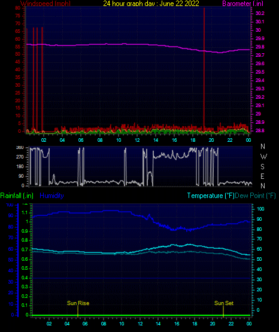This screenshot has height=332, width=279.
Task: Click the Sun Set marker label
Action: (224, 303)
